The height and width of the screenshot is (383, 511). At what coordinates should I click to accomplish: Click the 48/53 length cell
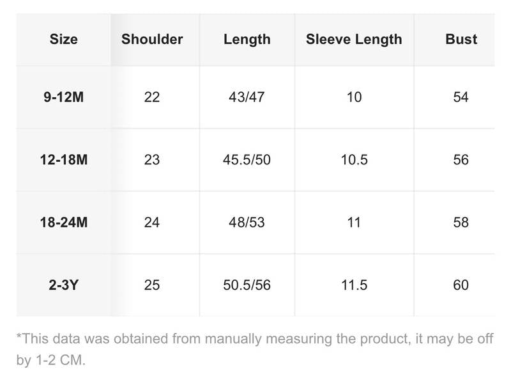247,223
